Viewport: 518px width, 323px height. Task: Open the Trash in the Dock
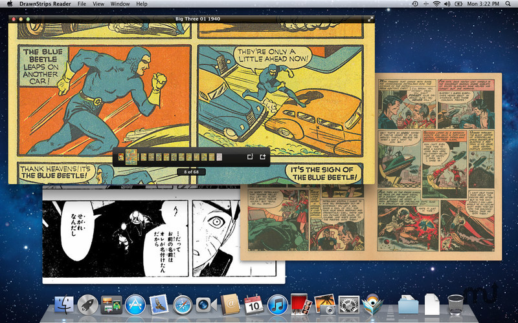[x=456, y=304]
